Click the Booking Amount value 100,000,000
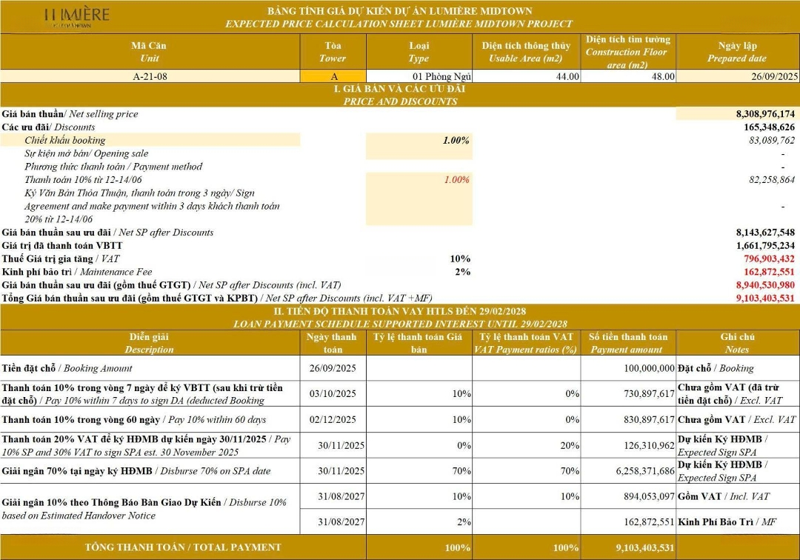The width and height of the screenshot is (800, 560). 628,368
